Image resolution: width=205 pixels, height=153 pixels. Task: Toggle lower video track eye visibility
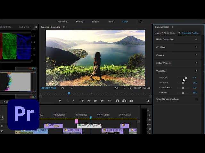pos(2,131)
